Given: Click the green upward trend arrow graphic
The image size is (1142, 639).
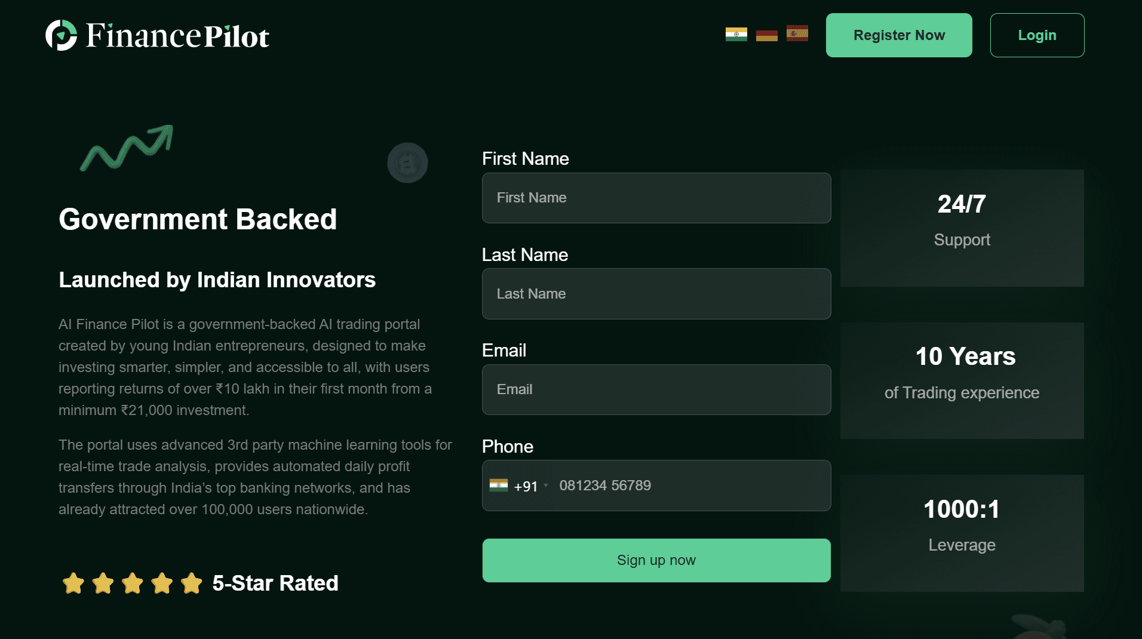Looking at the screenshot, I should point(127,148).
